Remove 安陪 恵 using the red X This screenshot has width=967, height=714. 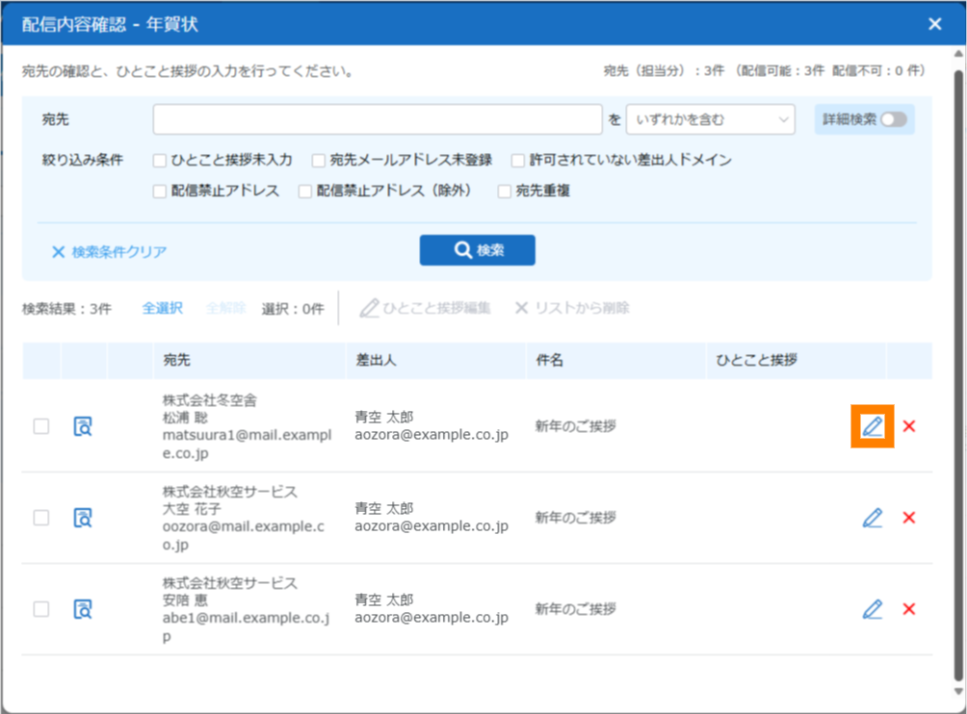908,609
